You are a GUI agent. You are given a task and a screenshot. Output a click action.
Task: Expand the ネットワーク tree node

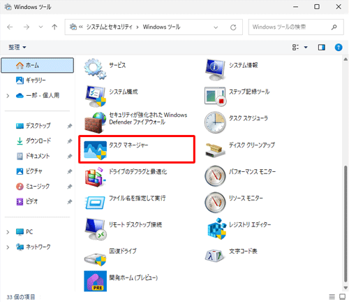point(8,247)
